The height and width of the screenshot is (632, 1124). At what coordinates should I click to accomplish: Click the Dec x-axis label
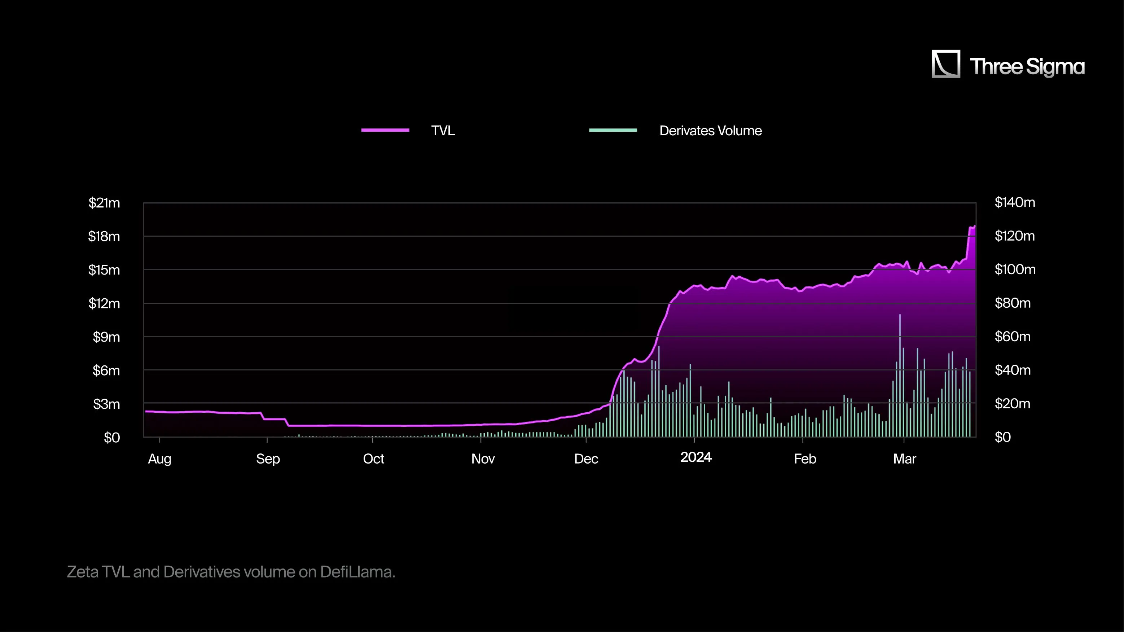click(586, 459)
